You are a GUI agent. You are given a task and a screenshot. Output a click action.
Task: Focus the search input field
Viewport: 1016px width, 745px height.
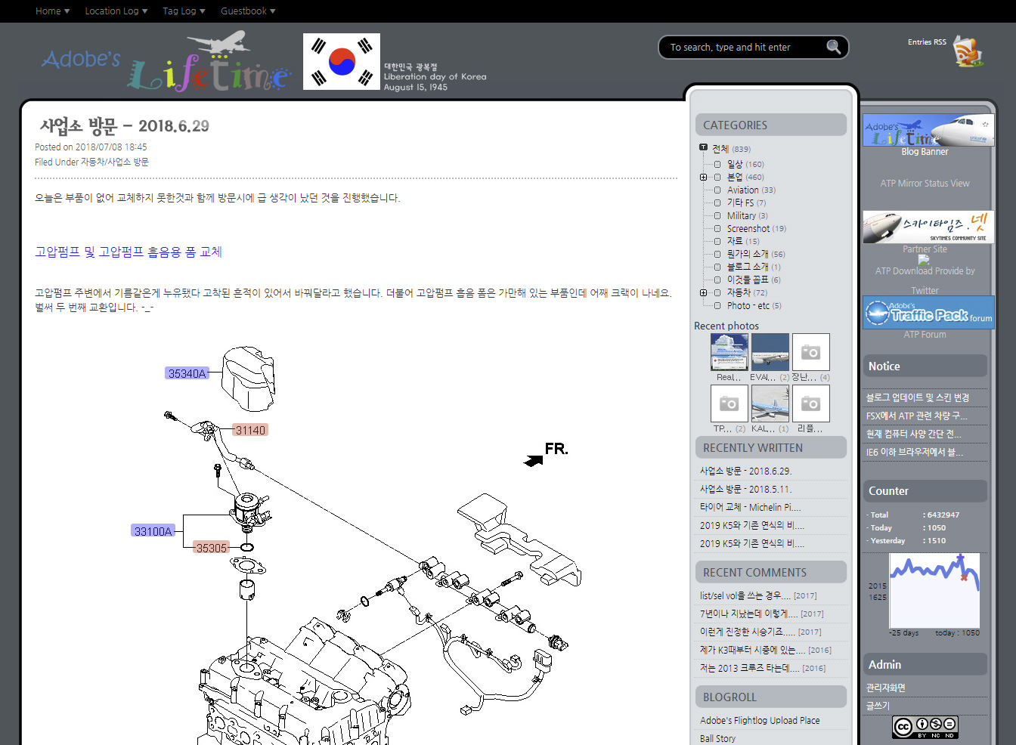[745, 47]
